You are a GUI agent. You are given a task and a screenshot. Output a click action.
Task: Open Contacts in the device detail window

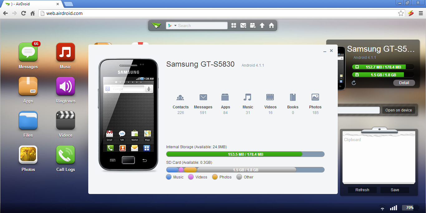pos(181,104)
